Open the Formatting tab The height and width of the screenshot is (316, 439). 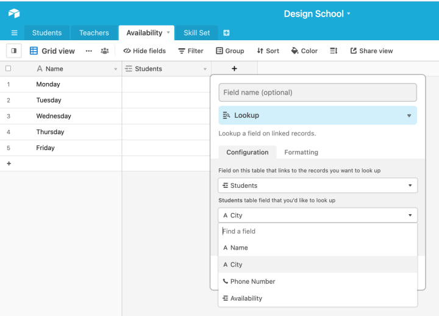click(x=301, y=153)
